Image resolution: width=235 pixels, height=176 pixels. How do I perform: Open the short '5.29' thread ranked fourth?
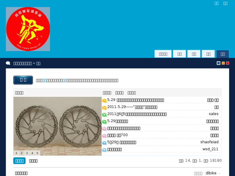118,121
